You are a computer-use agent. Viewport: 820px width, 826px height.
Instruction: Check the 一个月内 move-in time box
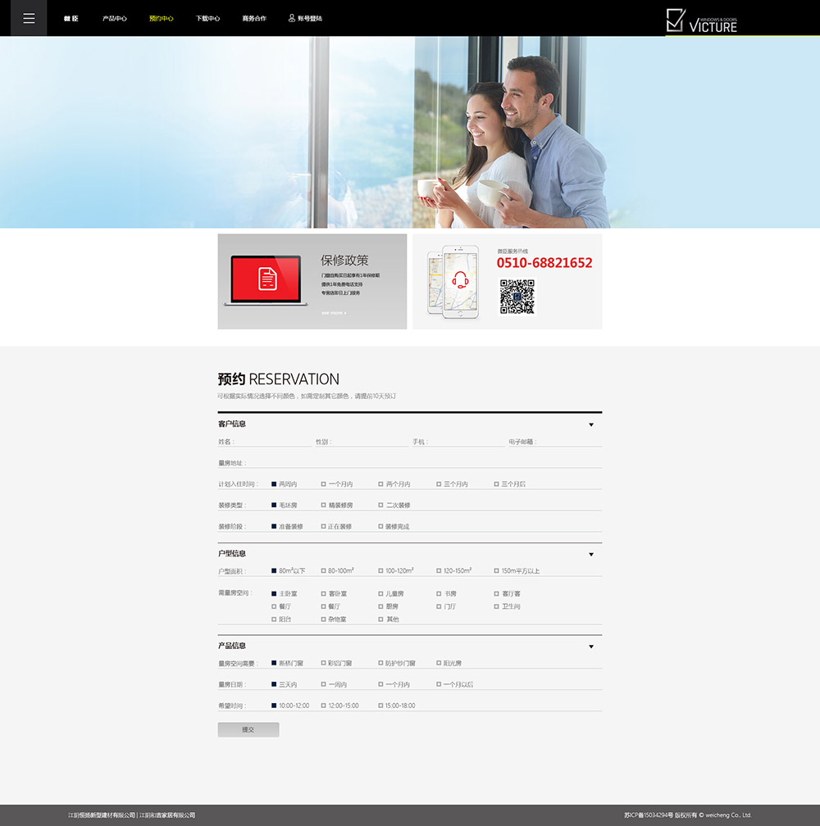click(x=324, y=484)
